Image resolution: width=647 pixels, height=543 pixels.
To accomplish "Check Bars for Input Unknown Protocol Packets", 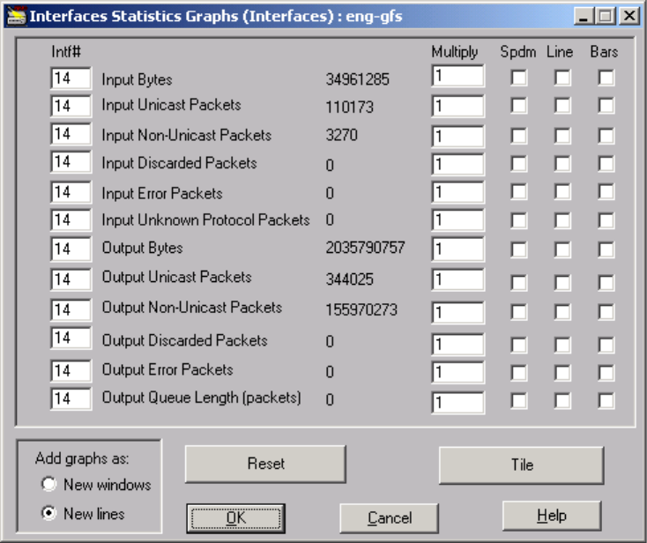I will coord(606,219).
